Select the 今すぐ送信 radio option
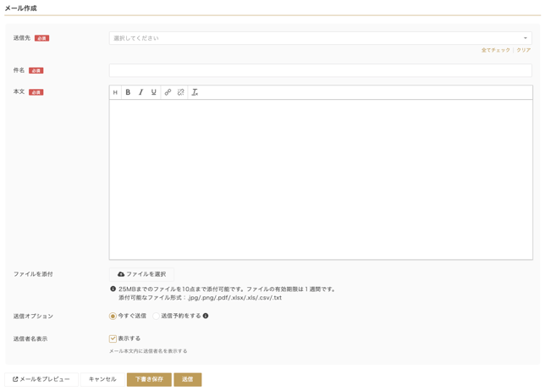The width and height of the screenshot is (545, 391). pyautogui.click(x=113, y=317)
